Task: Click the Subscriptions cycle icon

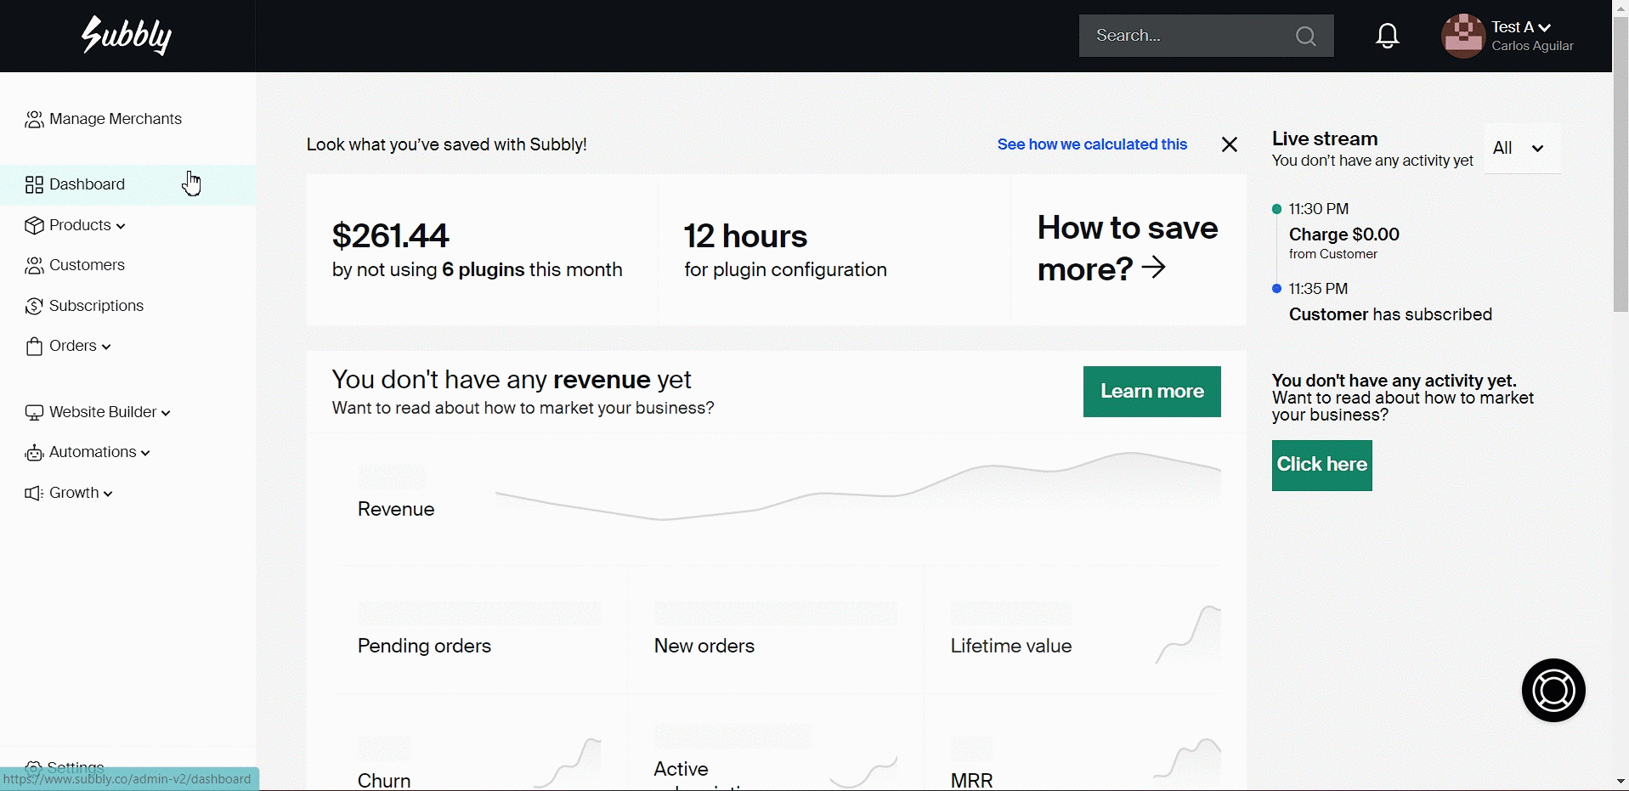Action: [34, 307]
